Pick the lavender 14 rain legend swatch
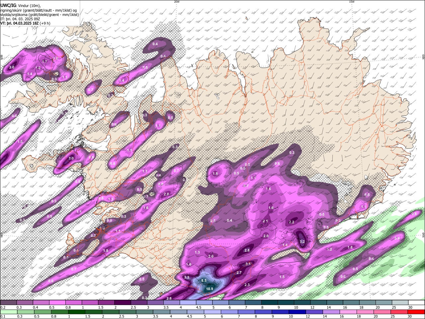The height and width of the screenshot is (319, 425). [x=331, y=312]
